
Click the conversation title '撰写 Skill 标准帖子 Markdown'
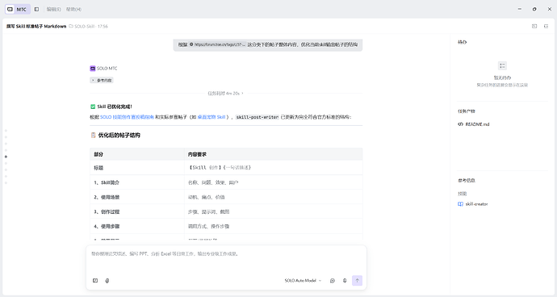tap(36, 27)
